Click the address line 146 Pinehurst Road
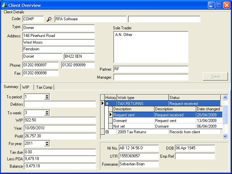 pyautogui.click(x=59, y=36)
